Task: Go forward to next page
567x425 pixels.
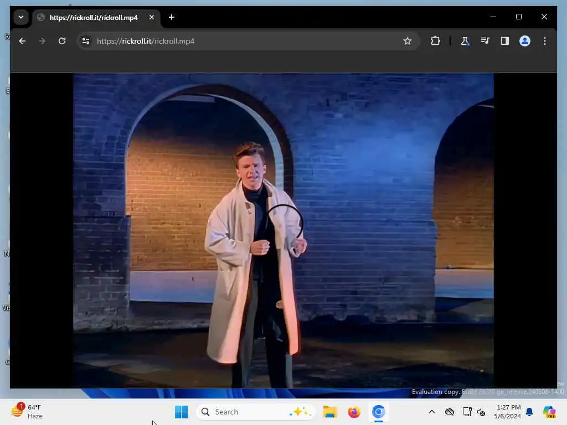Action: coord(42,41)
